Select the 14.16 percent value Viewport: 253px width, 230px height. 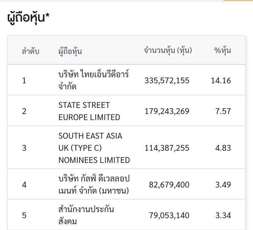coord(221,81)
